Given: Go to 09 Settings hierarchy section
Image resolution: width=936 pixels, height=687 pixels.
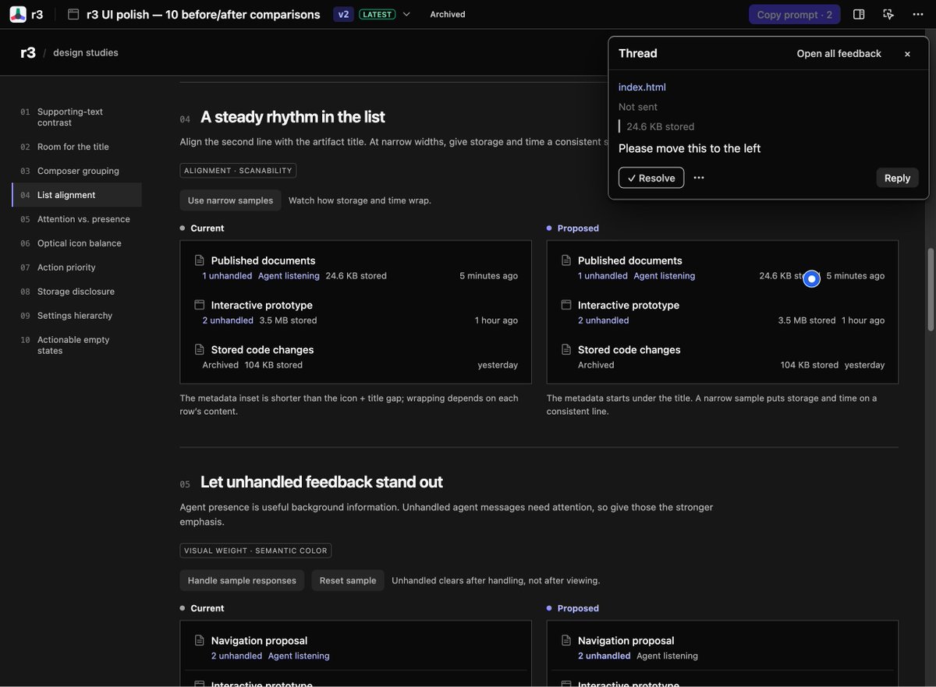Looking at the screenshot, I should coord(76,316).
